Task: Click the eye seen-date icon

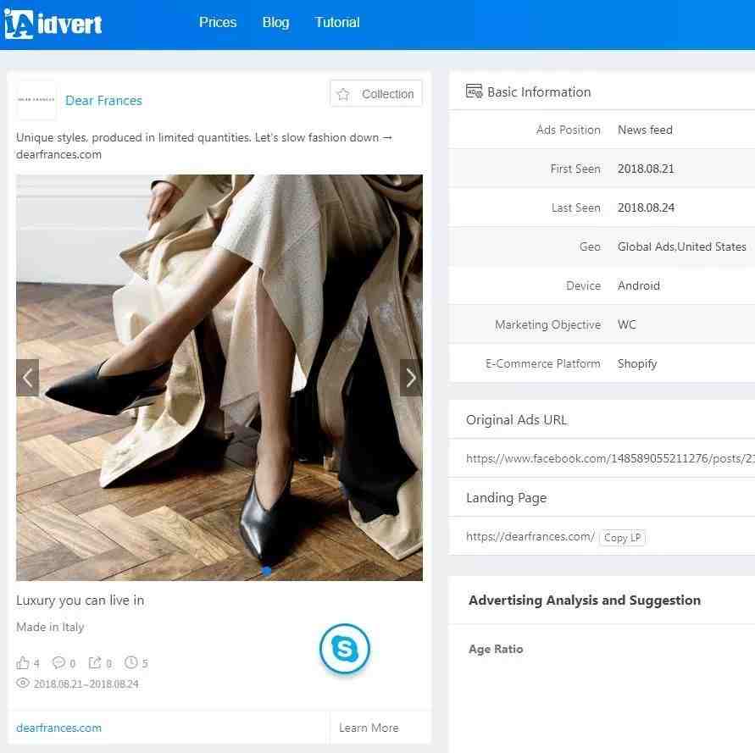Action: [23, 684]
